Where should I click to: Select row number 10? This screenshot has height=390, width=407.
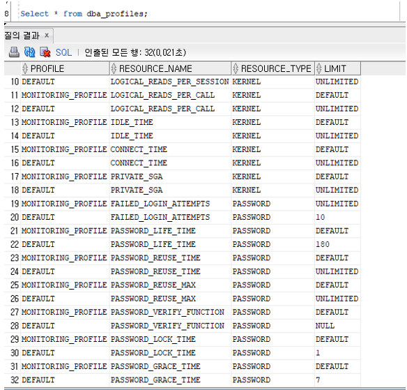point(15,82)
